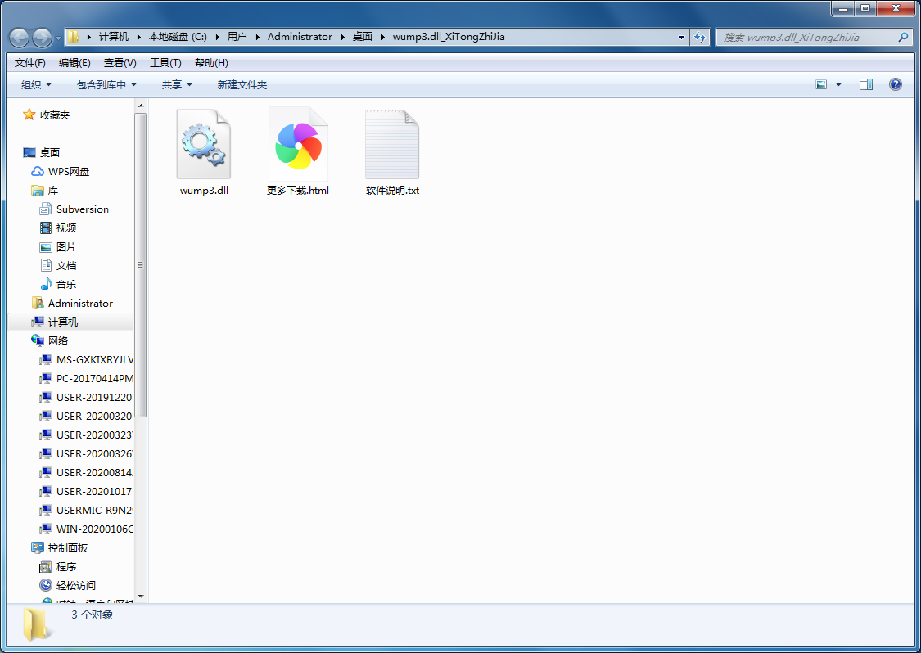This screenshot has width=921, height=653.
Task: Click the 库 library icon
Action: pyautogui.click(x=38, y=191)
